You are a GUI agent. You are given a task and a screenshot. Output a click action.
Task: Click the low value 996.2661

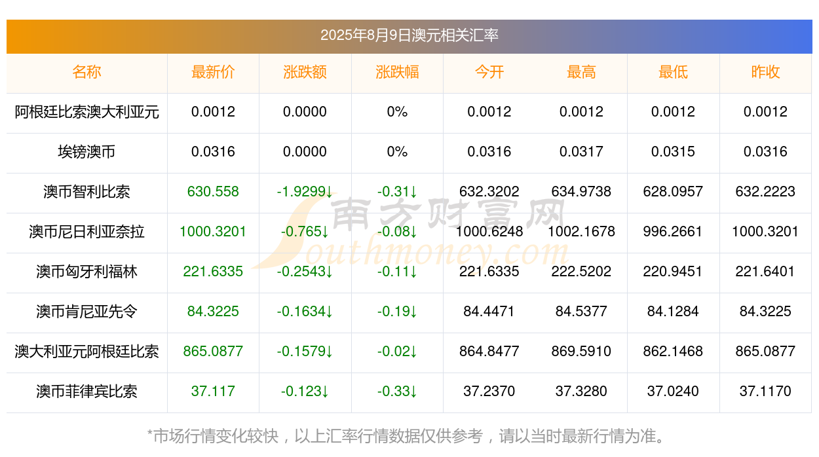pyautogui.click(x=673, y=232)
